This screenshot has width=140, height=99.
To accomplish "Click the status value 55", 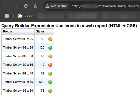I will (43, 39).
